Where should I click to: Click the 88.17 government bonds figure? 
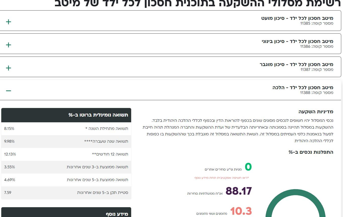[x=238, y=191]
